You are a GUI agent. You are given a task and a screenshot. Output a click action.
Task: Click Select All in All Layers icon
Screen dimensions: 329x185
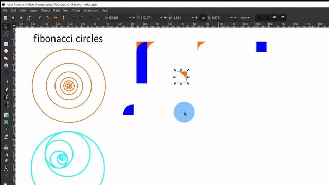point(13,18)
